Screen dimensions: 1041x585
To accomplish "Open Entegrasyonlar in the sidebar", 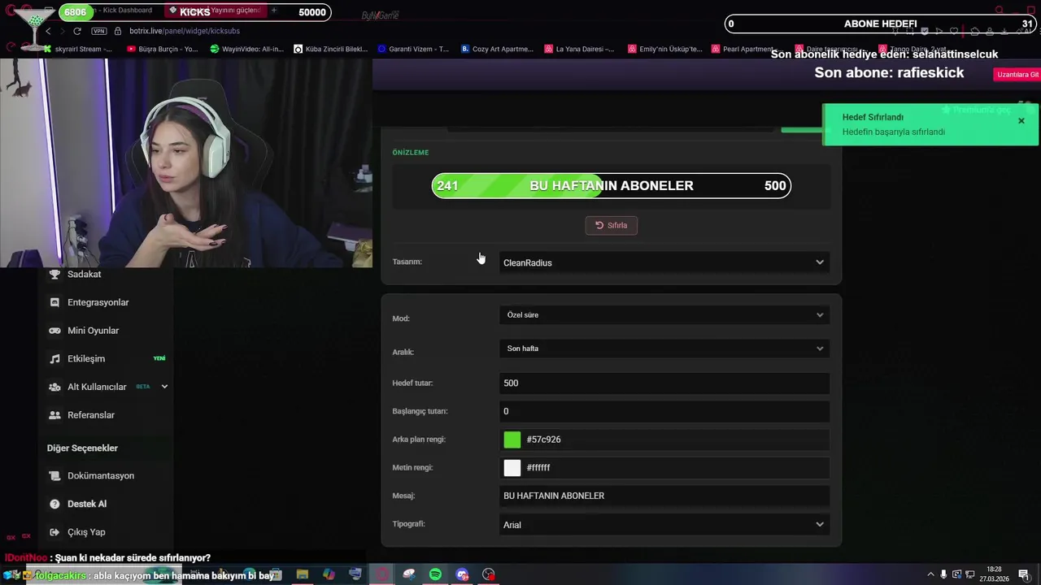I will (98, 302).
